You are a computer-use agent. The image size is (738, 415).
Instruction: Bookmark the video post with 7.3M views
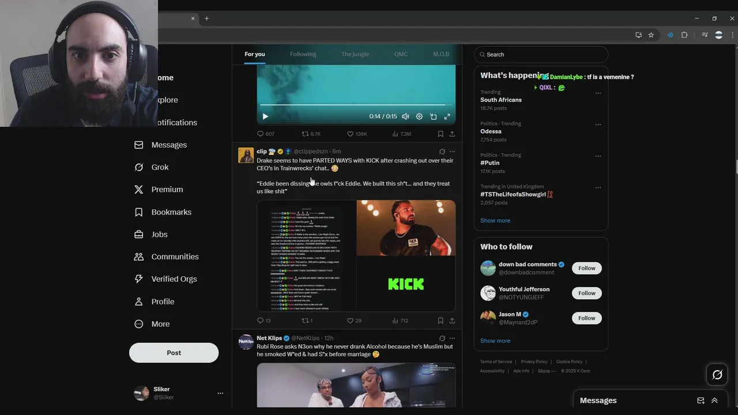pos(440,134)
